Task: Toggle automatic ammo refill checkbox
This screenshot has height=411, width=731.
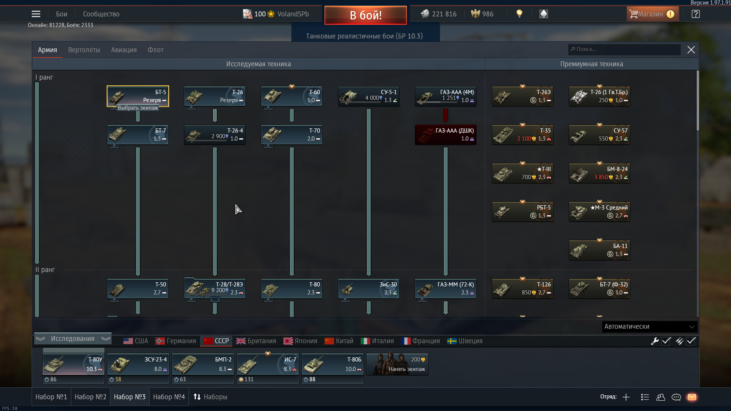Action: [x=691, y=341]
